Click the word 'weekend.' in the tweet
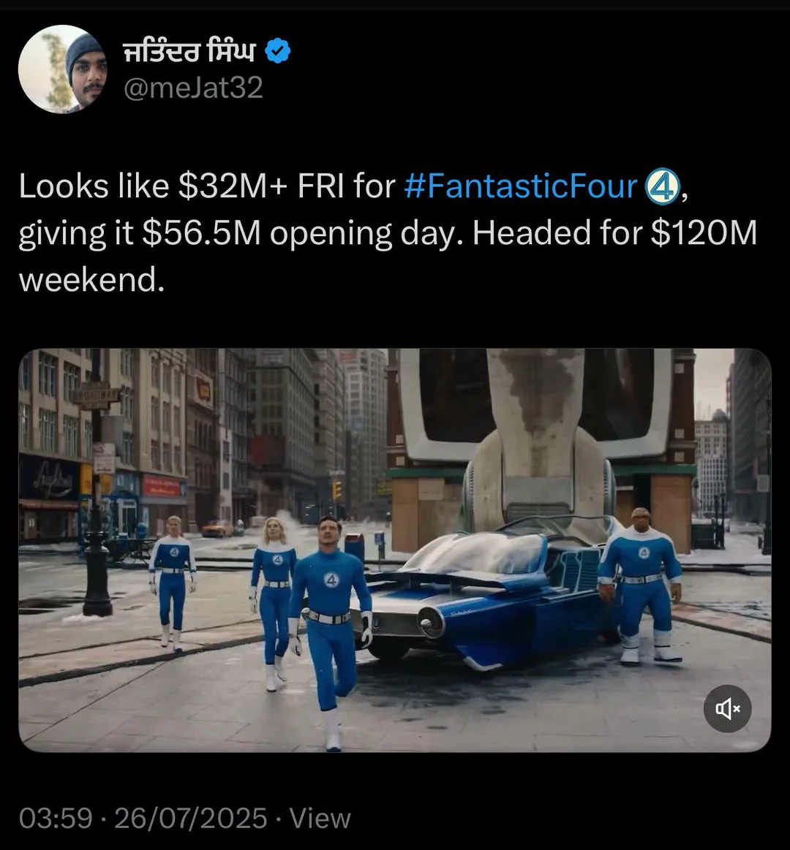The image size is (790, 850). coord(91,280)
